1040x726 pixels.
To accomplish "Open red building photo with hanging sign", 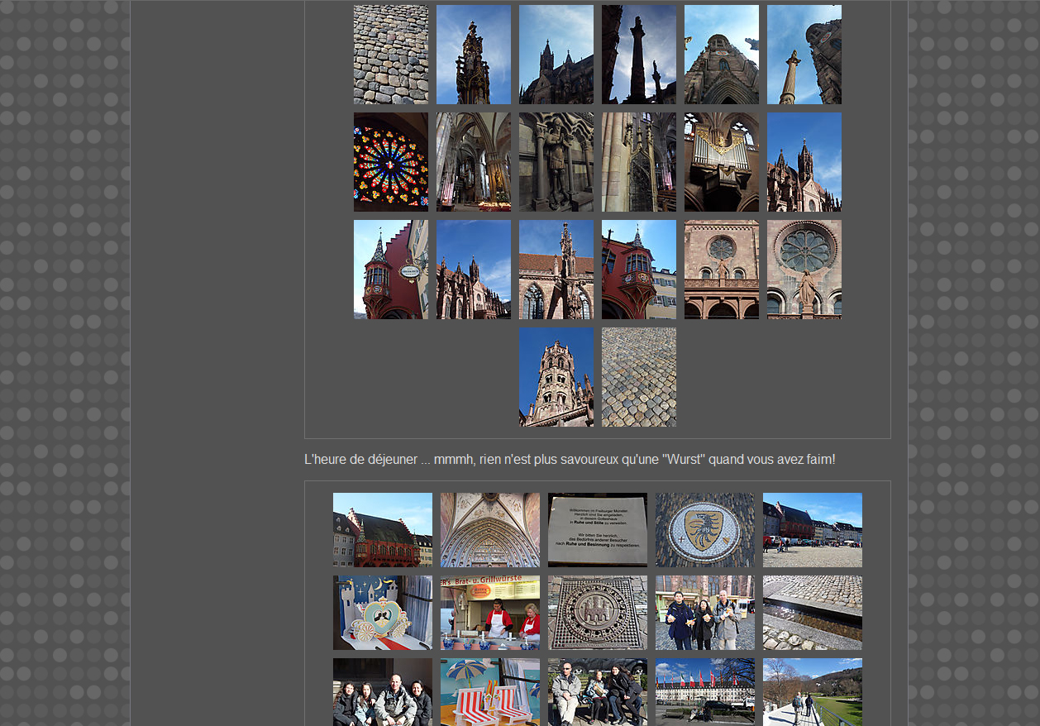I will click(390, 270).
